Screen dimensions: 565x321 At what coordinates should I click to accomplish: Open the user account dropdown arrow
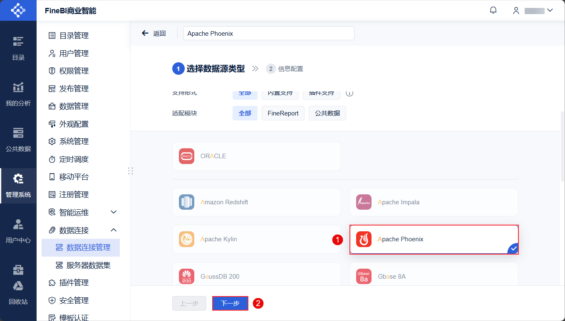[x=550, y=10]
